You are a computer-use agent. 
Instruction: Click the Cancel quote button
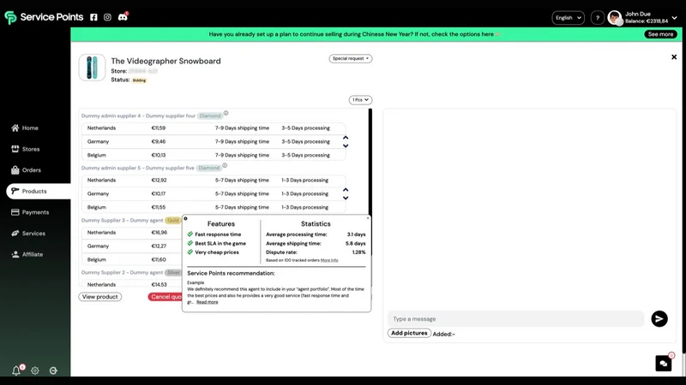(x=165, y=297)
